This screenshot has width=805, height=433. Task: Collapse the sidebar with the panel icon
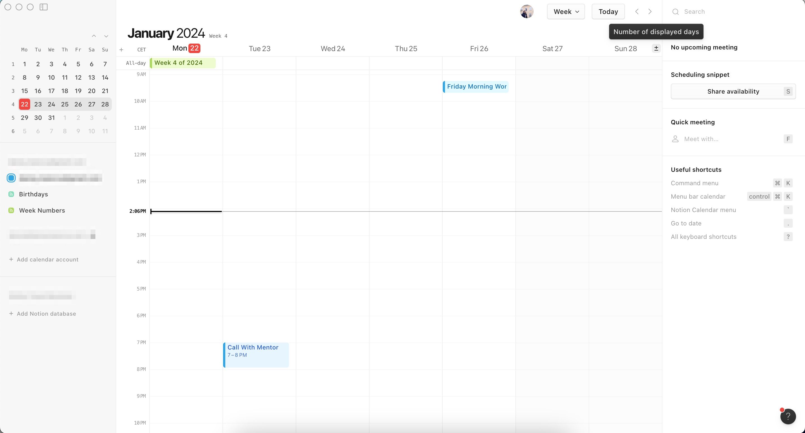[43, 7]
